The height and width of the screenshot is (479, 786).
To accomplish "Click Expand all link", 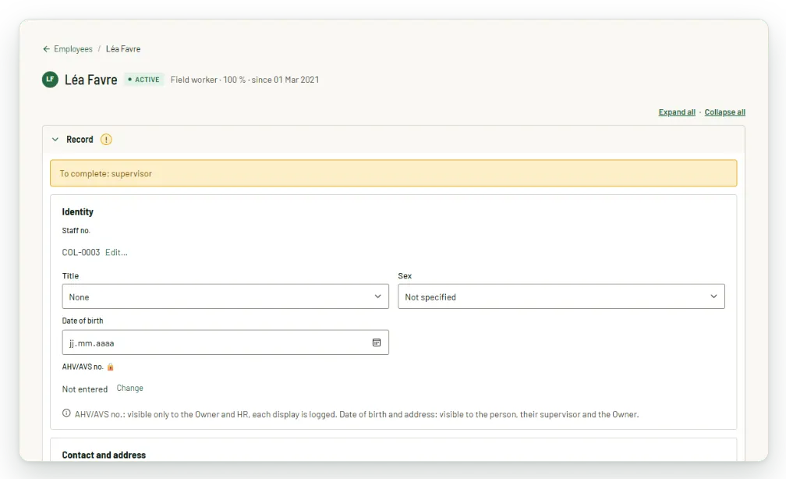I will [677, 112].
